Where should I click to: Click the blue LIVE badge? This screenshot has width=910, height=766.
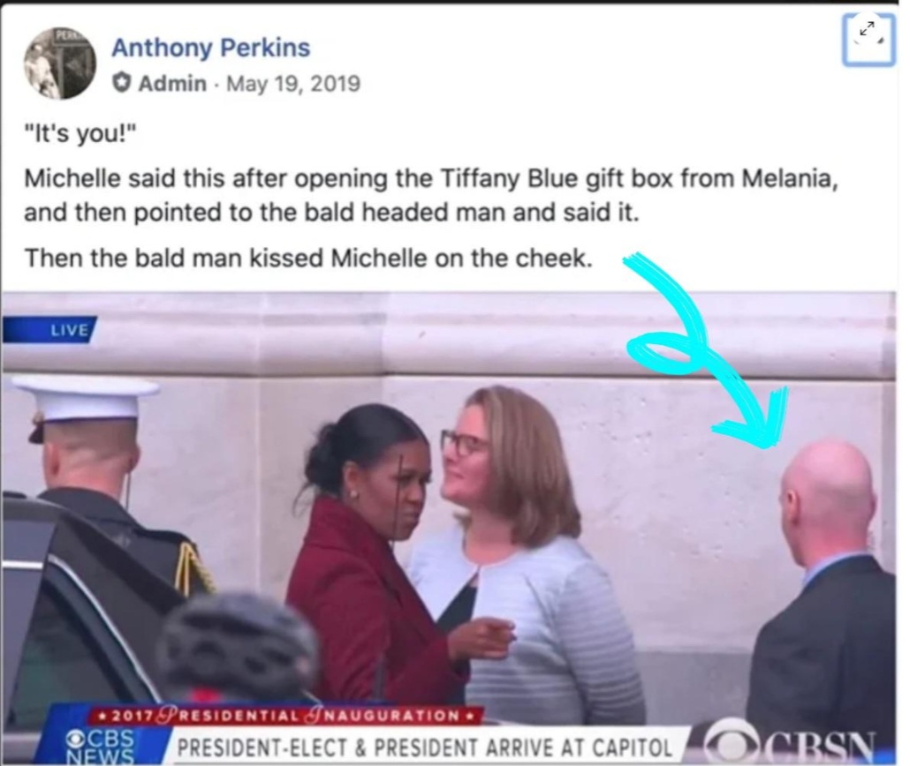click(x=49, y=329)
